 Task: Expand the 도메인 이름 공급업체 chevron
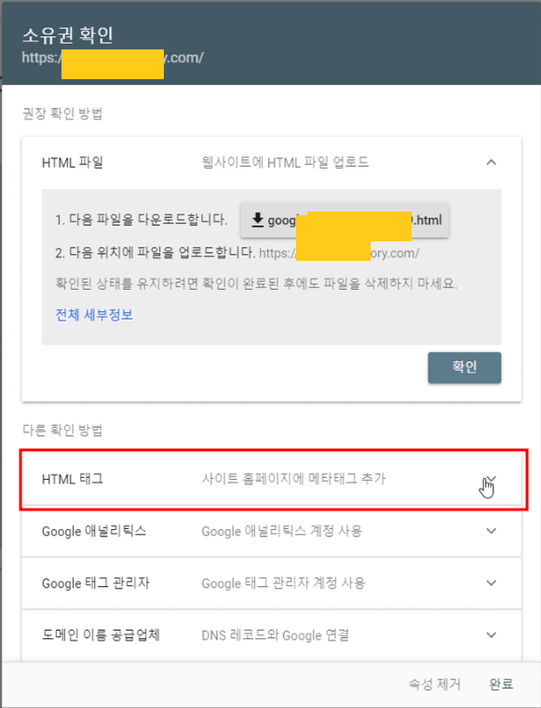[492, 634]
